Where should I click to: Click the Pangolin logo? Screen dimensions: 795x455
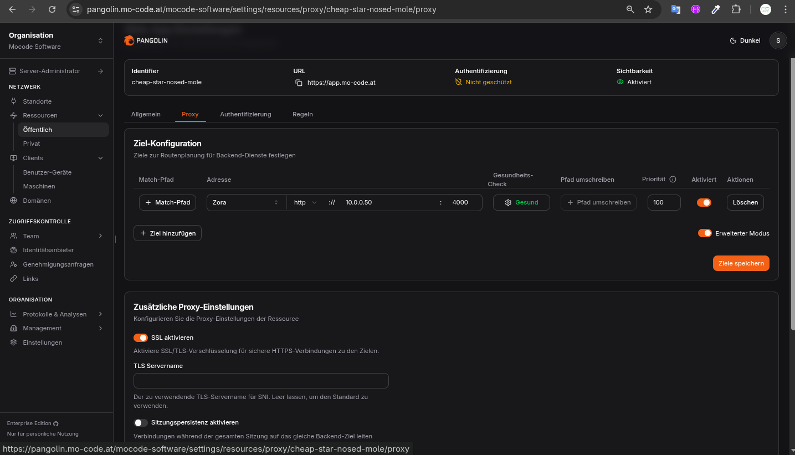click(x=146, y=40)
